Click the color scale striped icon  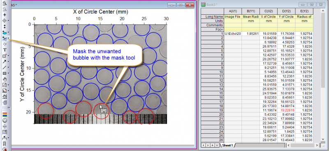[5, 114]
